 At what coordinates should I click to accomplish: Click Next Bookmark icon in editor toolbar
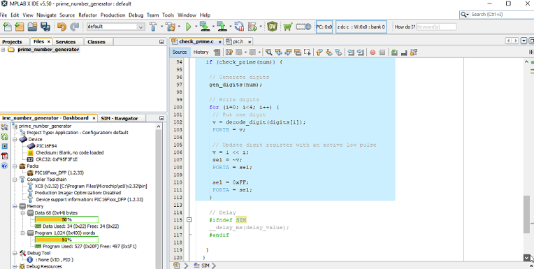(x=329, y=52)
